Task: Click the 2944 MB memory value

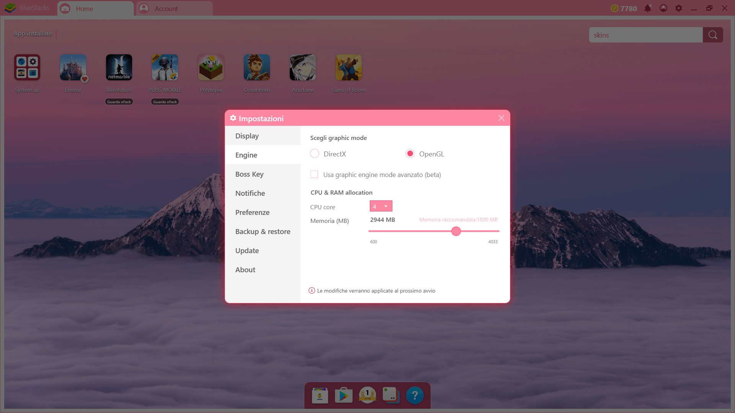Action: click(x=382, y=220)
